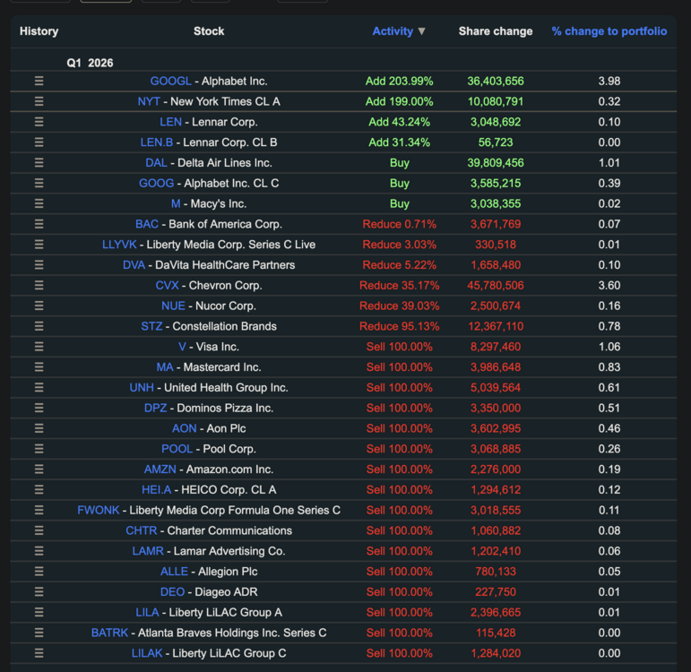
Task: Open the GOOGL ticker link
Action: click(170, 81)
